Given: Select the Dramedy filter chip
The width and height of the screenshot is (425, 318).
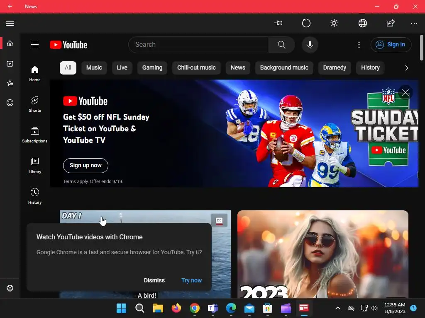Looking at the screenshot, I should (x=335, y=67).
